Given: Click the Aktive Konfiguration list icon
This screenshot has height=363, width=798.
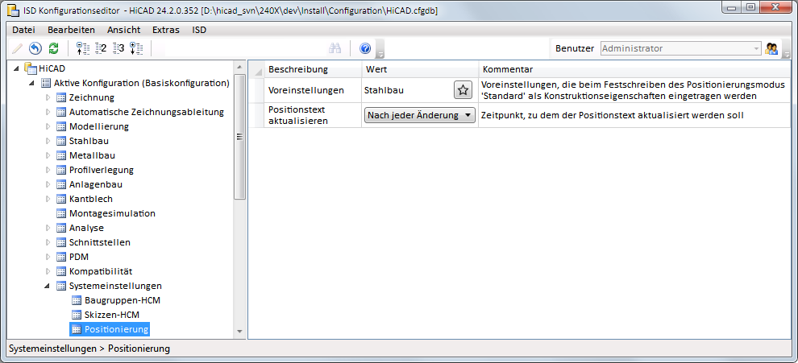Looking at the screenshot, I should pos(46,83).
